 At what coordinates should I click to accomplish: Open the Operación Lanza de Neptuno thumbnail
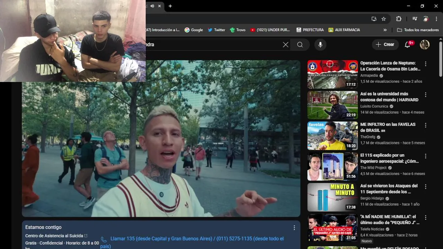(x=333, y=74)
